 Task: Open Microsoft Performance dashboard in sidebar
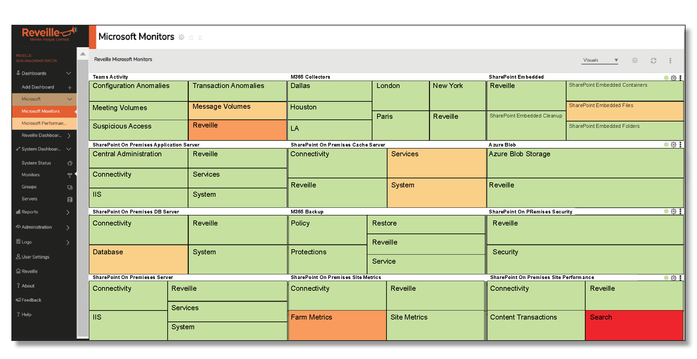[44, 123]
